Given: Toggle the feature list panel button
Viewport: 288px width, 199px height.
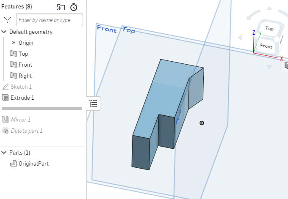Looking at the screenshot, I should point(94,104).
